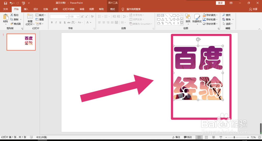
Task: Center-align the text
Action: click(x=104, y=22)
